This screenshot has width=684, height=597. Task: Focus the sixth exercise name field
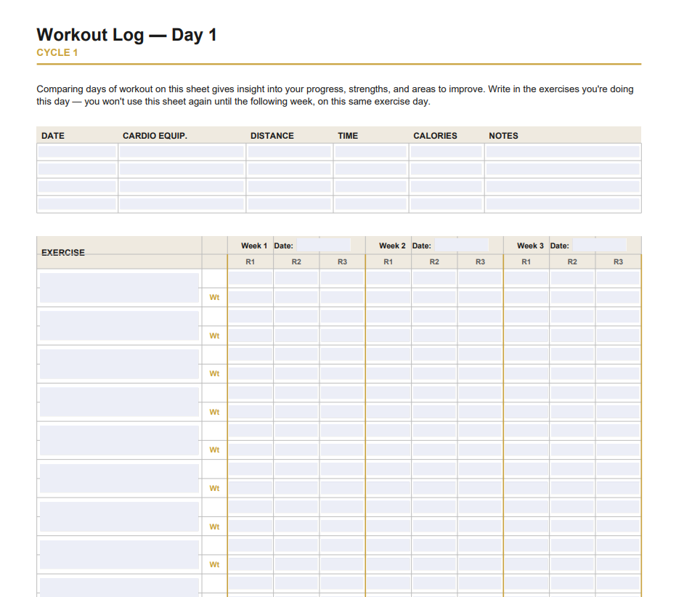[x=119, y=479]
